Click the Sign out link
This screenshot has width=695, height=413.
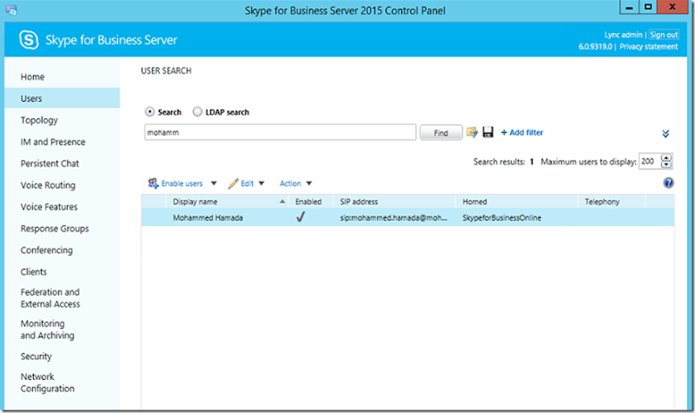[664, 35]
